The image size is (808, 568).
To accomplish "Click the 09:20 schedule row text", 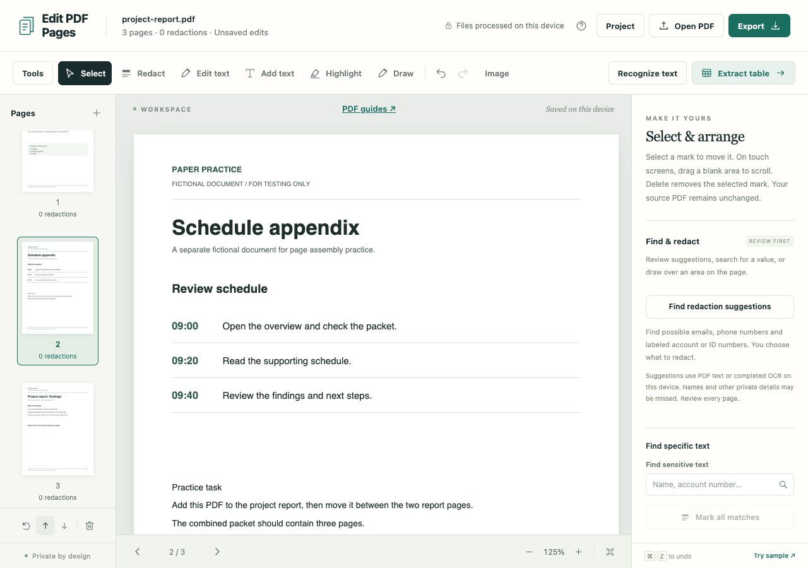I will [x=287, y=361].
